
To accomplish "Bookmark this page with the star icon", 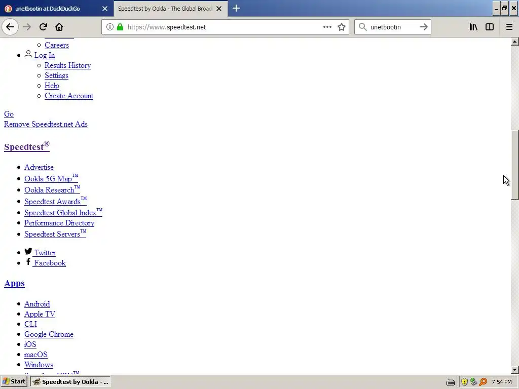I will [342, 27].
